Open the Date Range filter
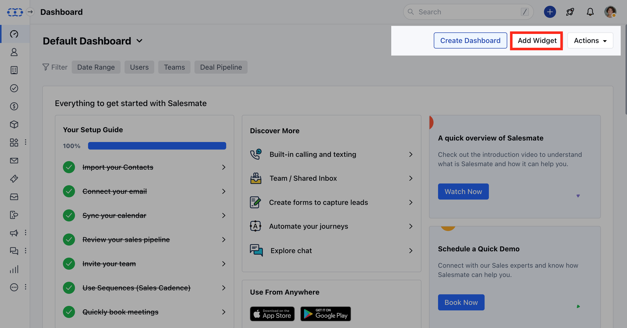 click(x=96, y=67)
